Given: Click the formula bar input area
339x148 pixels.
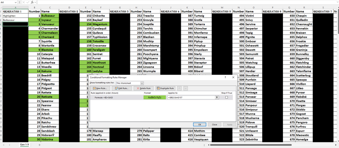Looking at the screenshot, I should pyautogui.click(x=186, y=2).
